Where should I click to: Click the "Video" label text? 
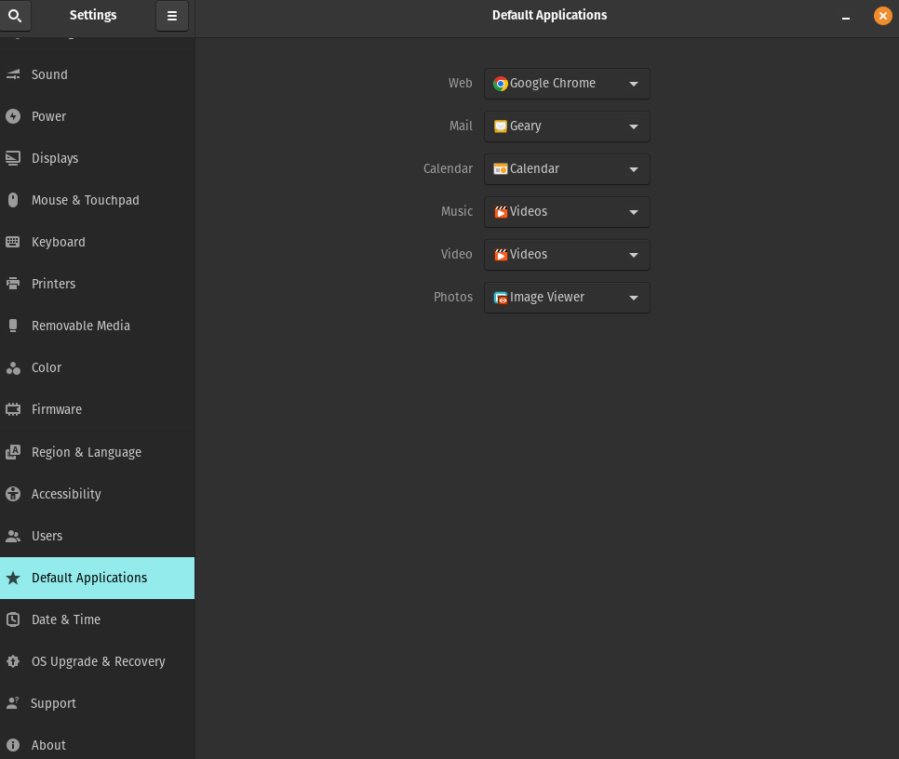(x=457, y=254)
